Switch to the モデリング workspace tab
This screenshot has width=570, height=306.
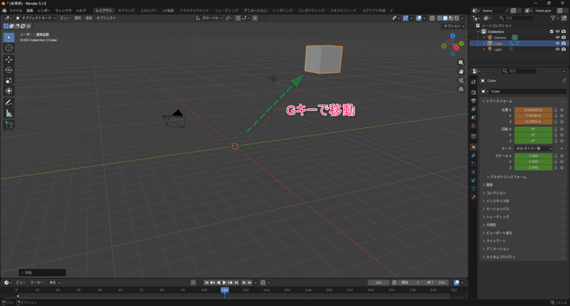126,11
